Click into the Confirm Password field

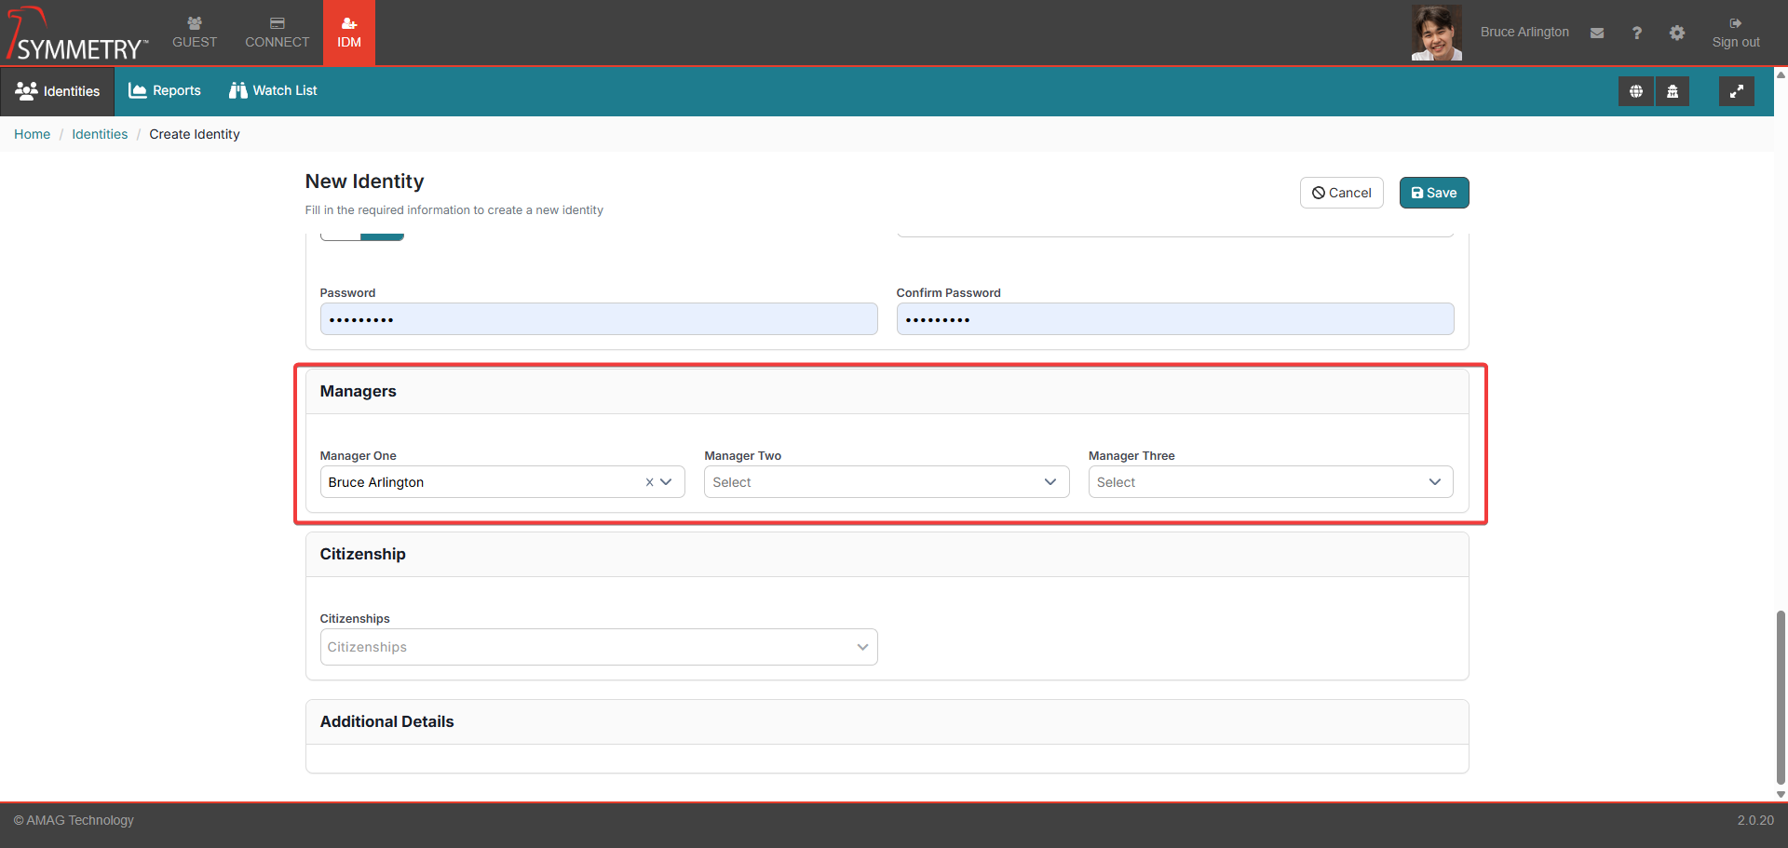pyautogui.click(x=1174, y=319)
